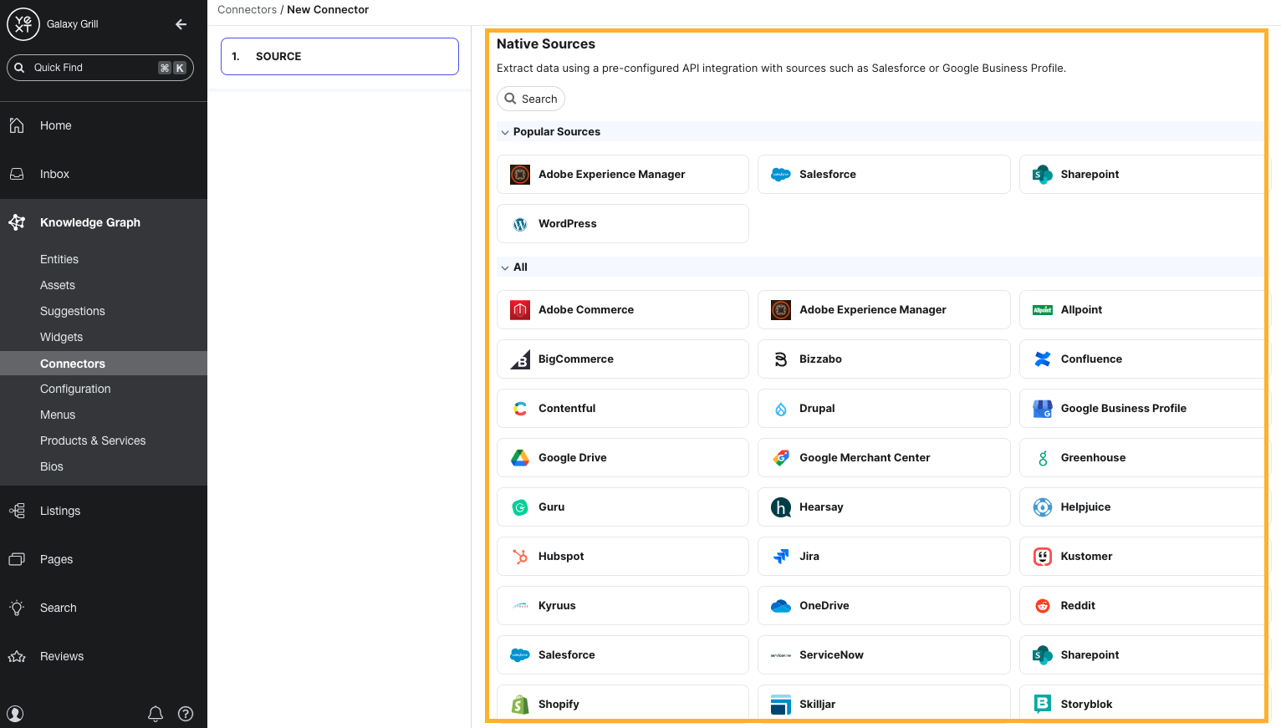The height and width of the screenshot is (728, 1281).
Task: Select the Adobe Commerce source
Action: point(623,309)
